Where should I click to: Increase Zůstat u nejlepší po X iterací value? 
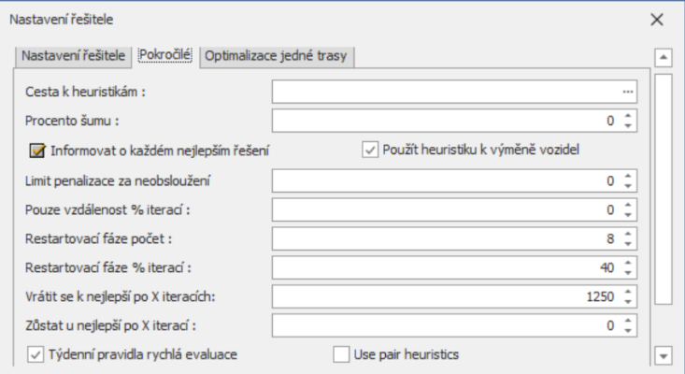point(628,321)
